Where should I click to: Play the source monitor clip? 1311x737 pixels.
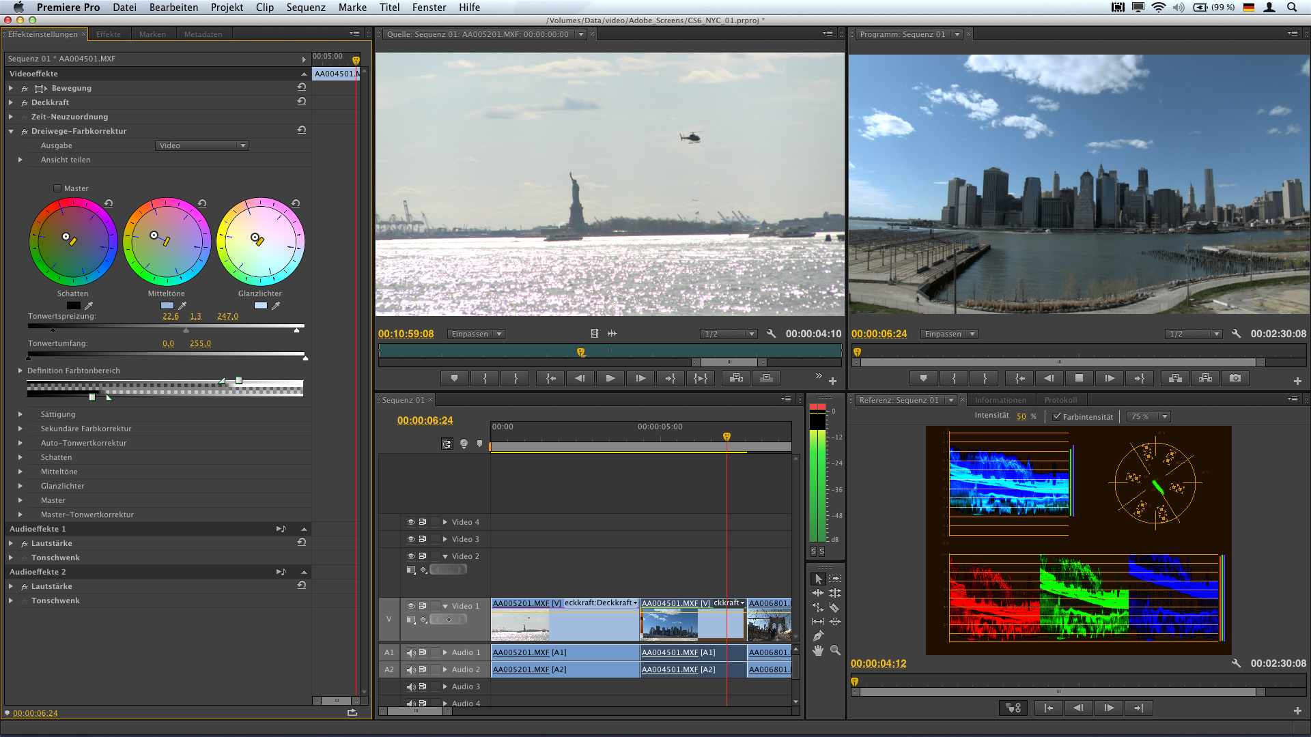click(x=610, y=378)
